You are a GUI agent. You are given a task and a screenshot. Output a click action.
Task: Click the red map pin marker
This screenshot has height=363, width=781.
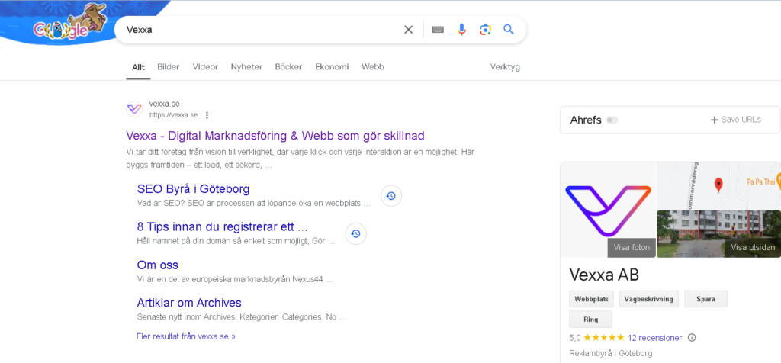pos(718,185)
